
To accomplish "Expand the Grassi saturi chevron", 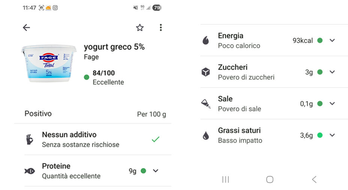I will coord(332,135).
